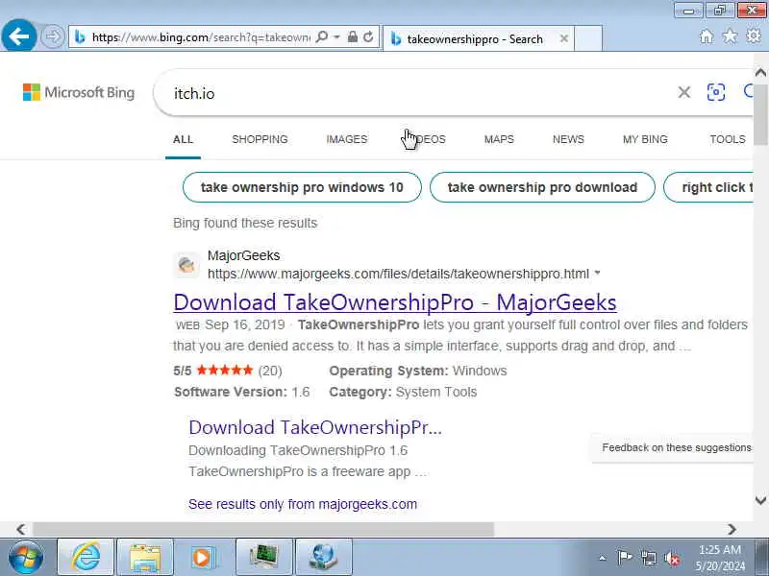Click the horizontal scrollbar left arrow

[x=20, y=529]
